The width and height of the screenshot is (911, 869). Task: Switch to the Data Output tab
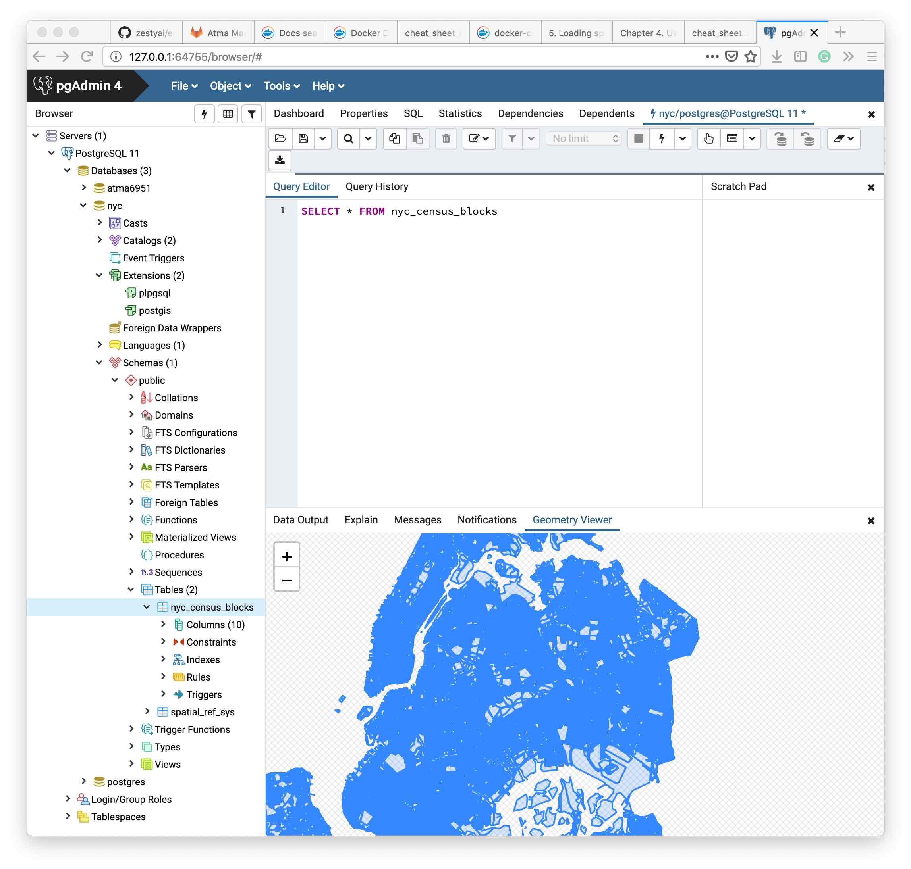tap(301, 520)
